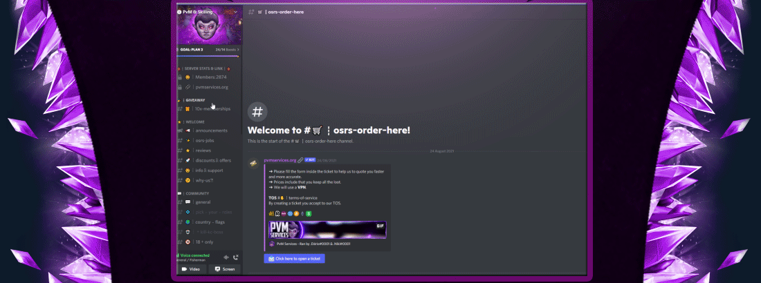Click the megaphone emoji beside announcements

coord(187,131)
